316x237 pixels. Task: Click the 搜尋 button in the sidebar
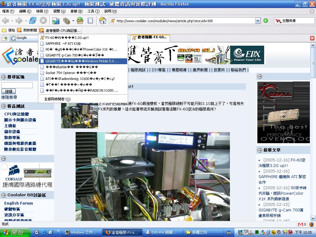[x=9, y=91]
